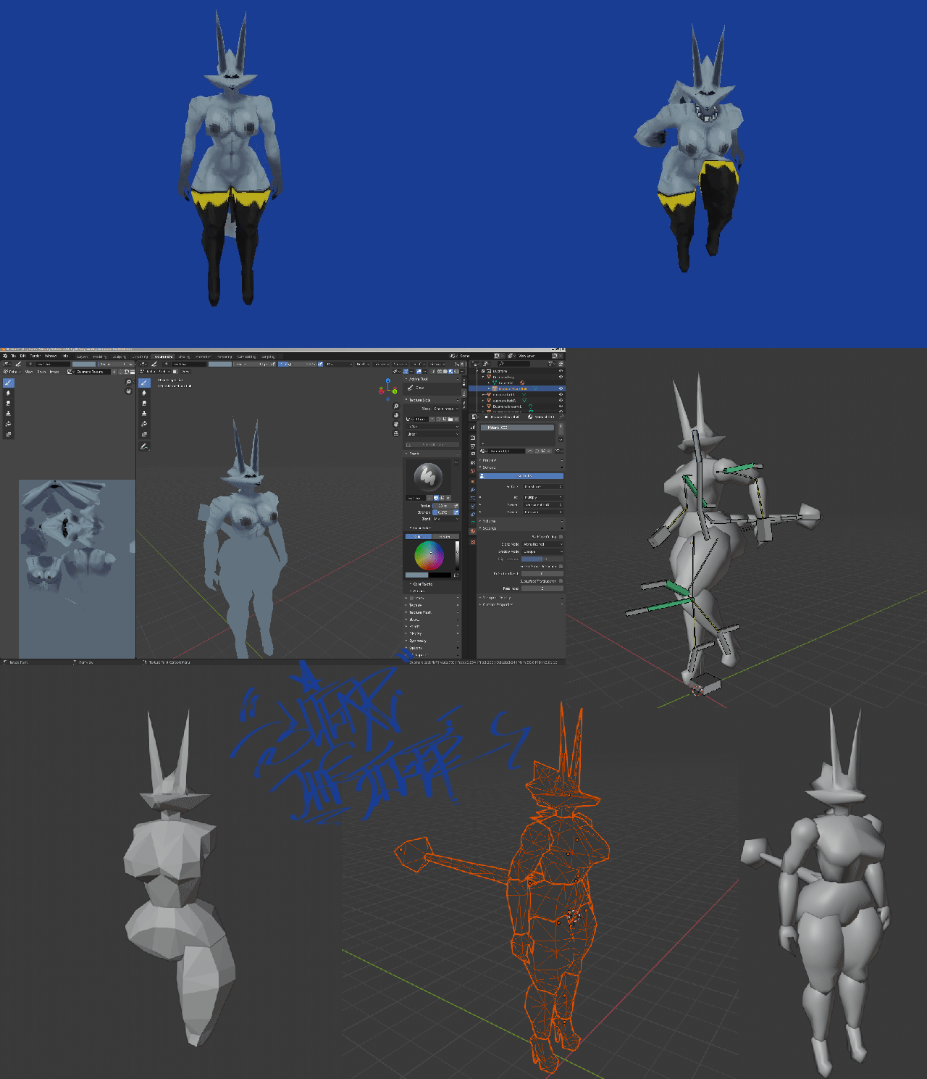Click the pan hand icon in the image editor
Image resolution: width=927 pixels, height=1079 pixels.
[x=129, y=391]
